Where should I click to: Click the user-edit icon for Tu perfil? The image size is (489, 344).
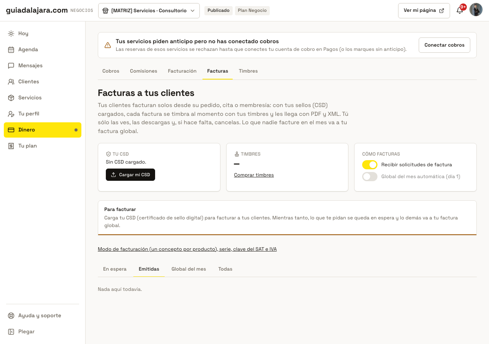pos(11,114)
